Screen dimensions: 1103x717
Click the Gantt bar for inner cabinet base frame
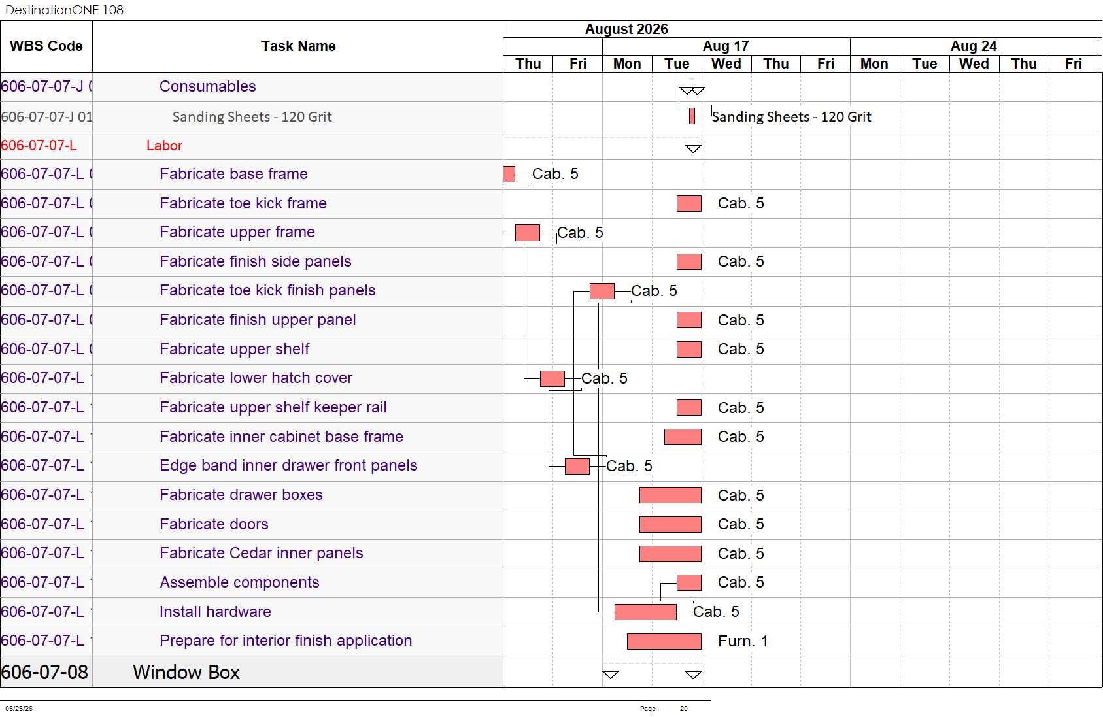(x=683, y=437)
